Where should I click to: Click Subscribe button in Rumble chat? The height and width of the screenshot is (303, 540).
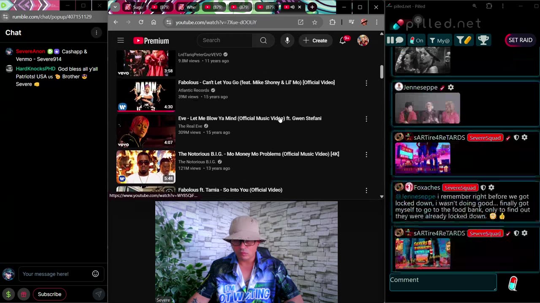pos(49,294)
